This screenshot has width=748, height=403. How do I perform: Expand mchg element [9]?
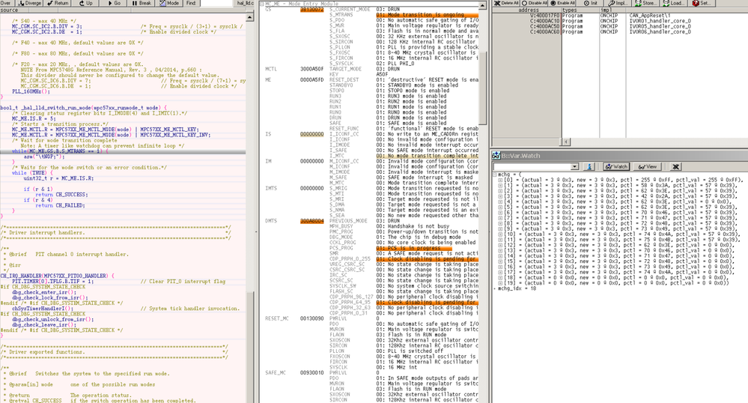point(500,228)
